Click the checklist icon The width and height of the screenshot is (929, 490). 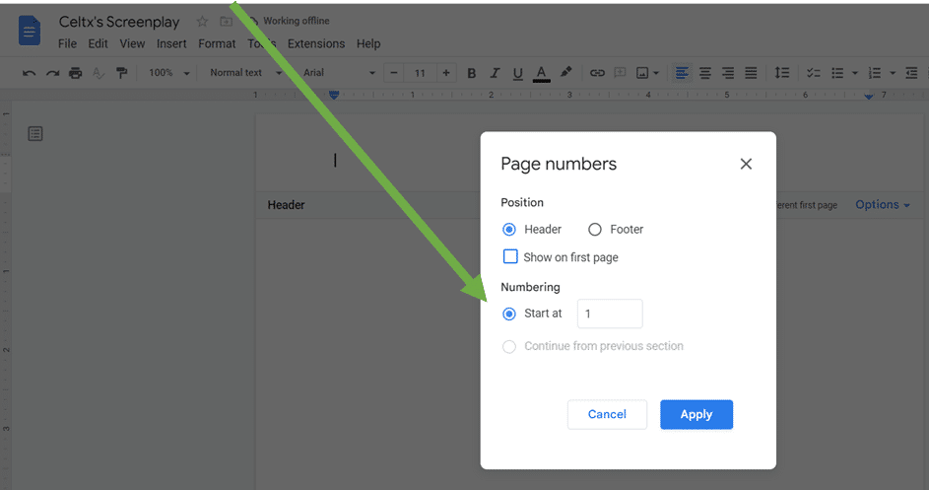814,73
